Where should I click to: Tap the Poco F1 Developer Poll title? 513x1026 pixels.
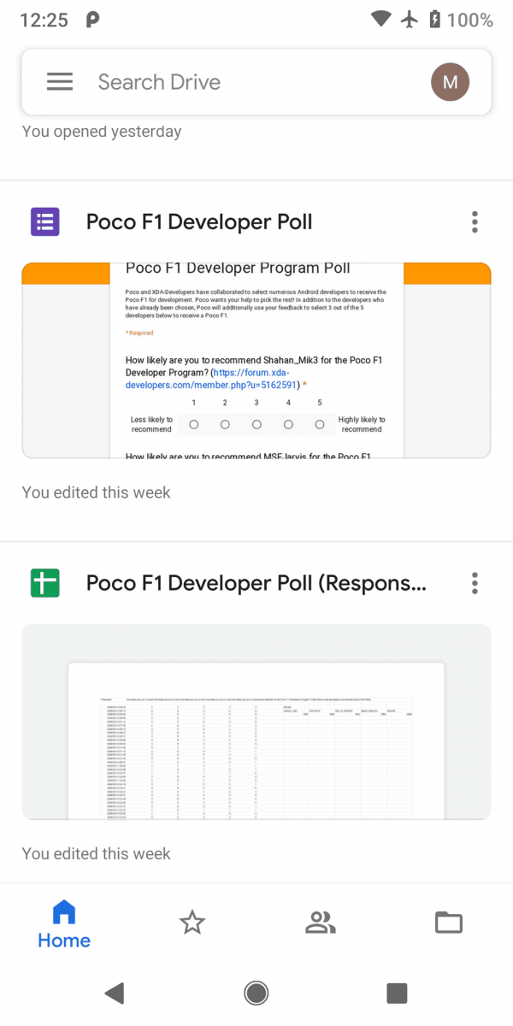198,221
